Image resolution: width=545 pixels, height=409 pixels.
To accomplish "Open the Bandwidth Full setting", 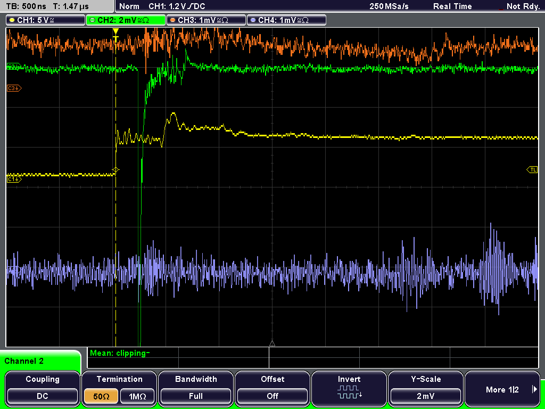I will pos(196,388).
